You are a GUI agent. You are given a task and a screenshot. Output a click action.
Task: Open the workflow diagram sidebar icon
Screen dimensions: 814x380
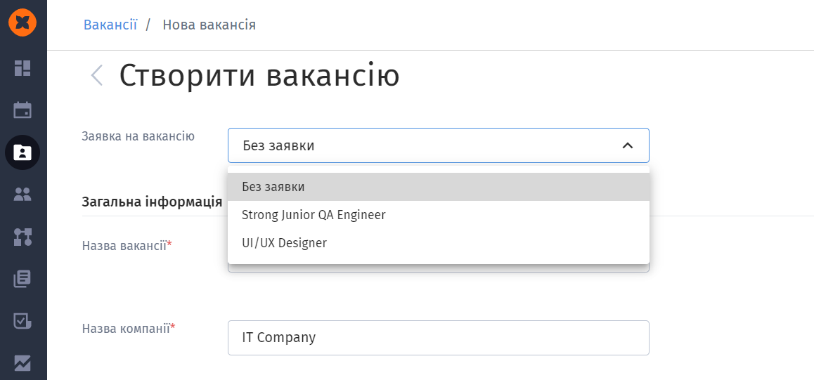(22, 237)
